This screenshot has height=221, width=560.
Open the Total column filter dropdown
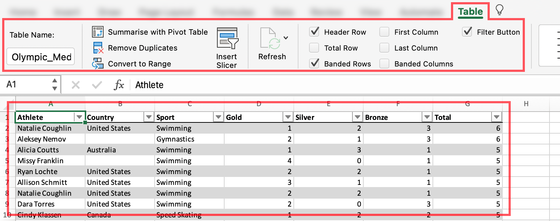pos(497,117)
